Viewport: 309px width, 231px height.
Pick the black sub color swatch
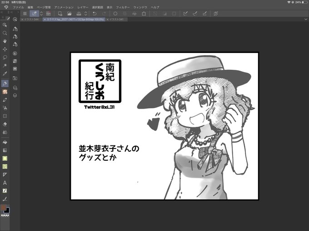[7, 211]
